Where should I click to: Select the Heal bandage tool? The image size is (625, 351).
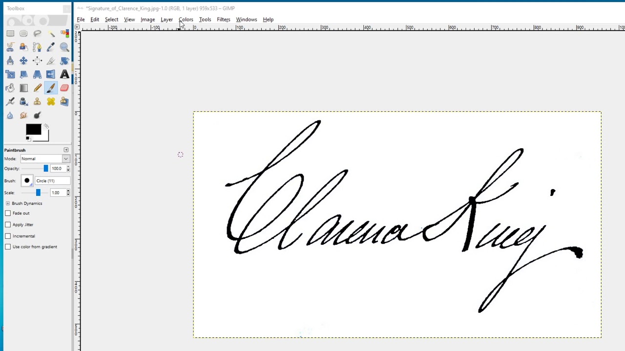(x=51, y=102)
